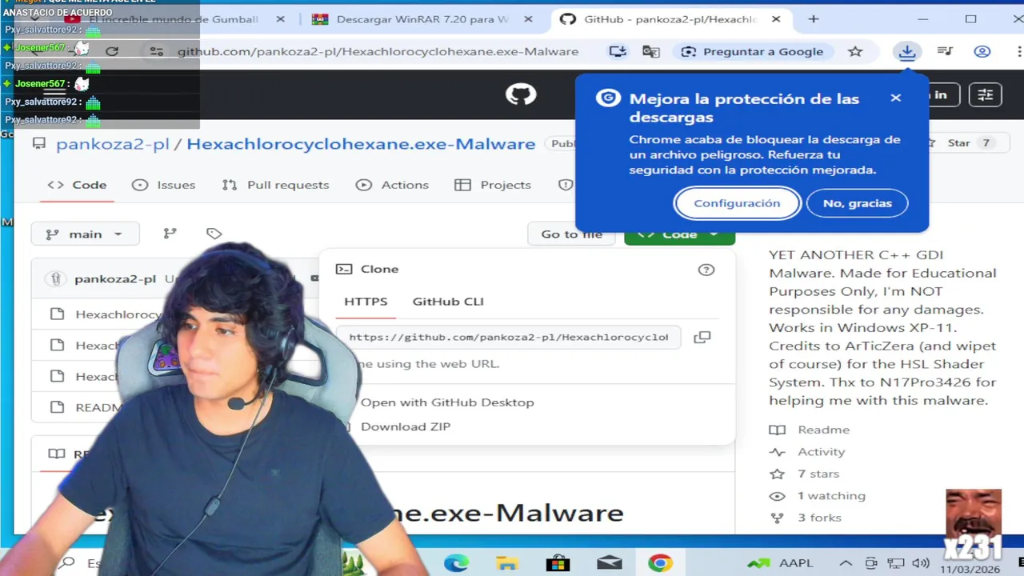
Task: Star the Hexachlorocyclohexane repository
Action: tap(958, 143)
